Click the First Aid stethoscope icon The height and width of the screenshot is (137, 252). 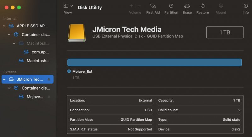click(153, 6)
